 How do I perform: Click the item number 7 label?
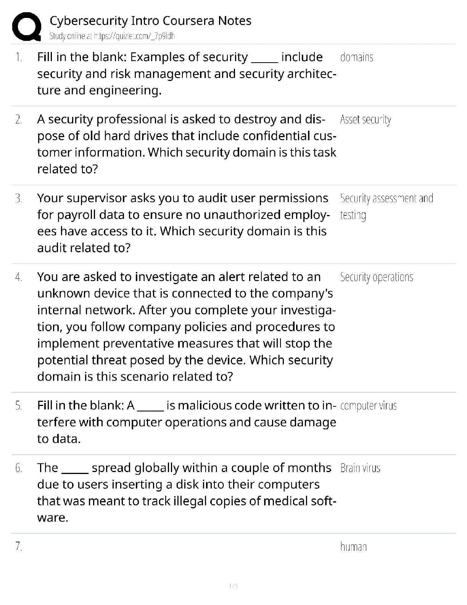(18, 547)
